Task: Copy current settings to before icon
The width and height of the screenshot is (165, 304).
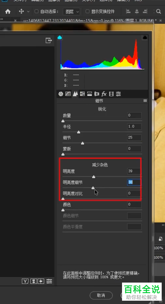Action: pos(41,281)
